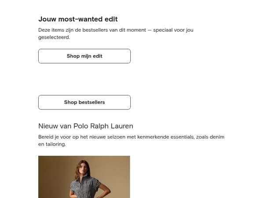
Task: Click the tan backdrop left of model
Action: [54, 177]
